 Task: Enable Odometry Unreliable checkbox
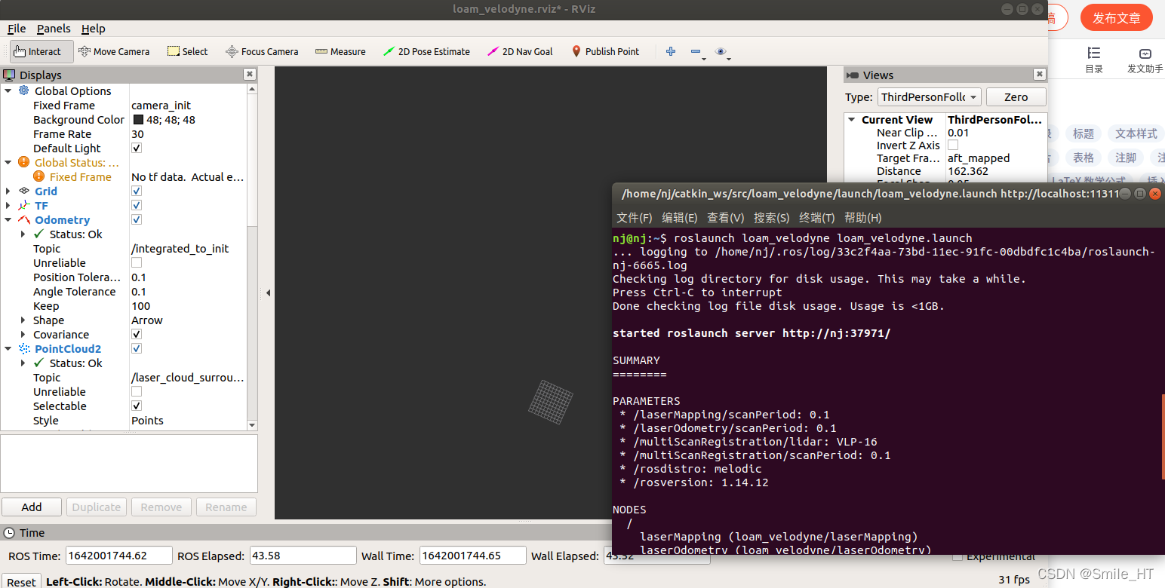coord(137,262)
